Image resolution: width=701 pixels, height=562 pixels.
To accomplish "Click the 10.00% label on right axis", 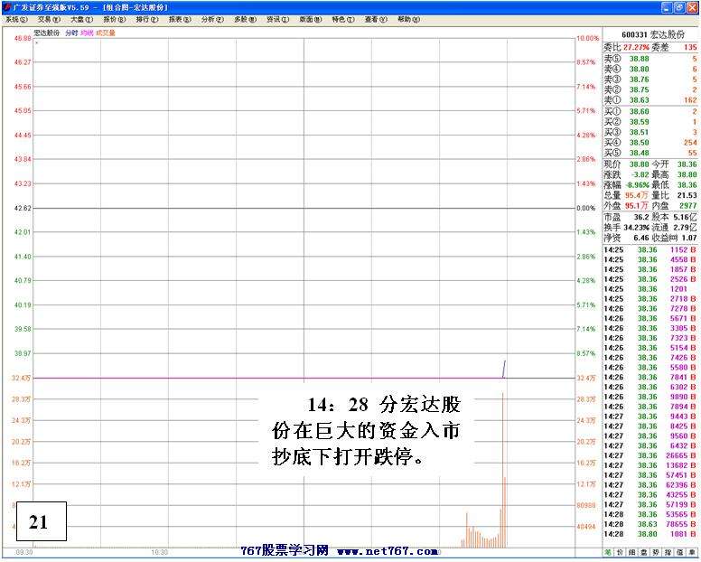I will [x=587, y=39].
